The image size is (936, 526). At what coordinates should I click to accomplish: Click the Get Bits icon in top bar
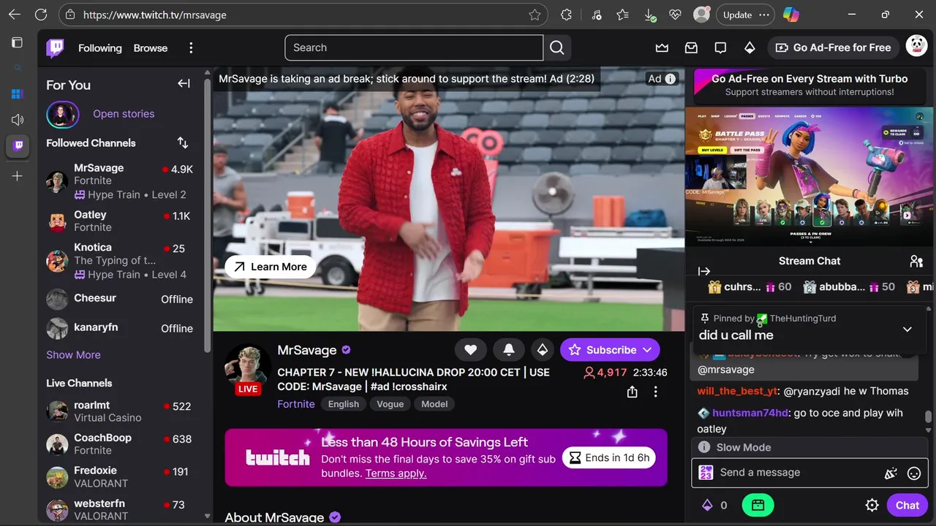click(x=750, y=48)
